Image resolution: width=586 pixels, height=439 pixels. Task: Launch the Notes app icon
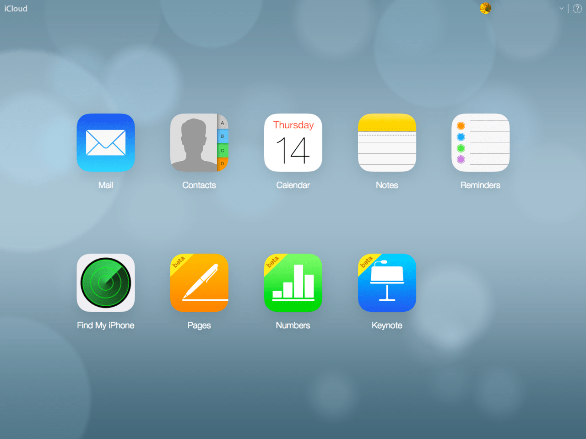point(387,143)
